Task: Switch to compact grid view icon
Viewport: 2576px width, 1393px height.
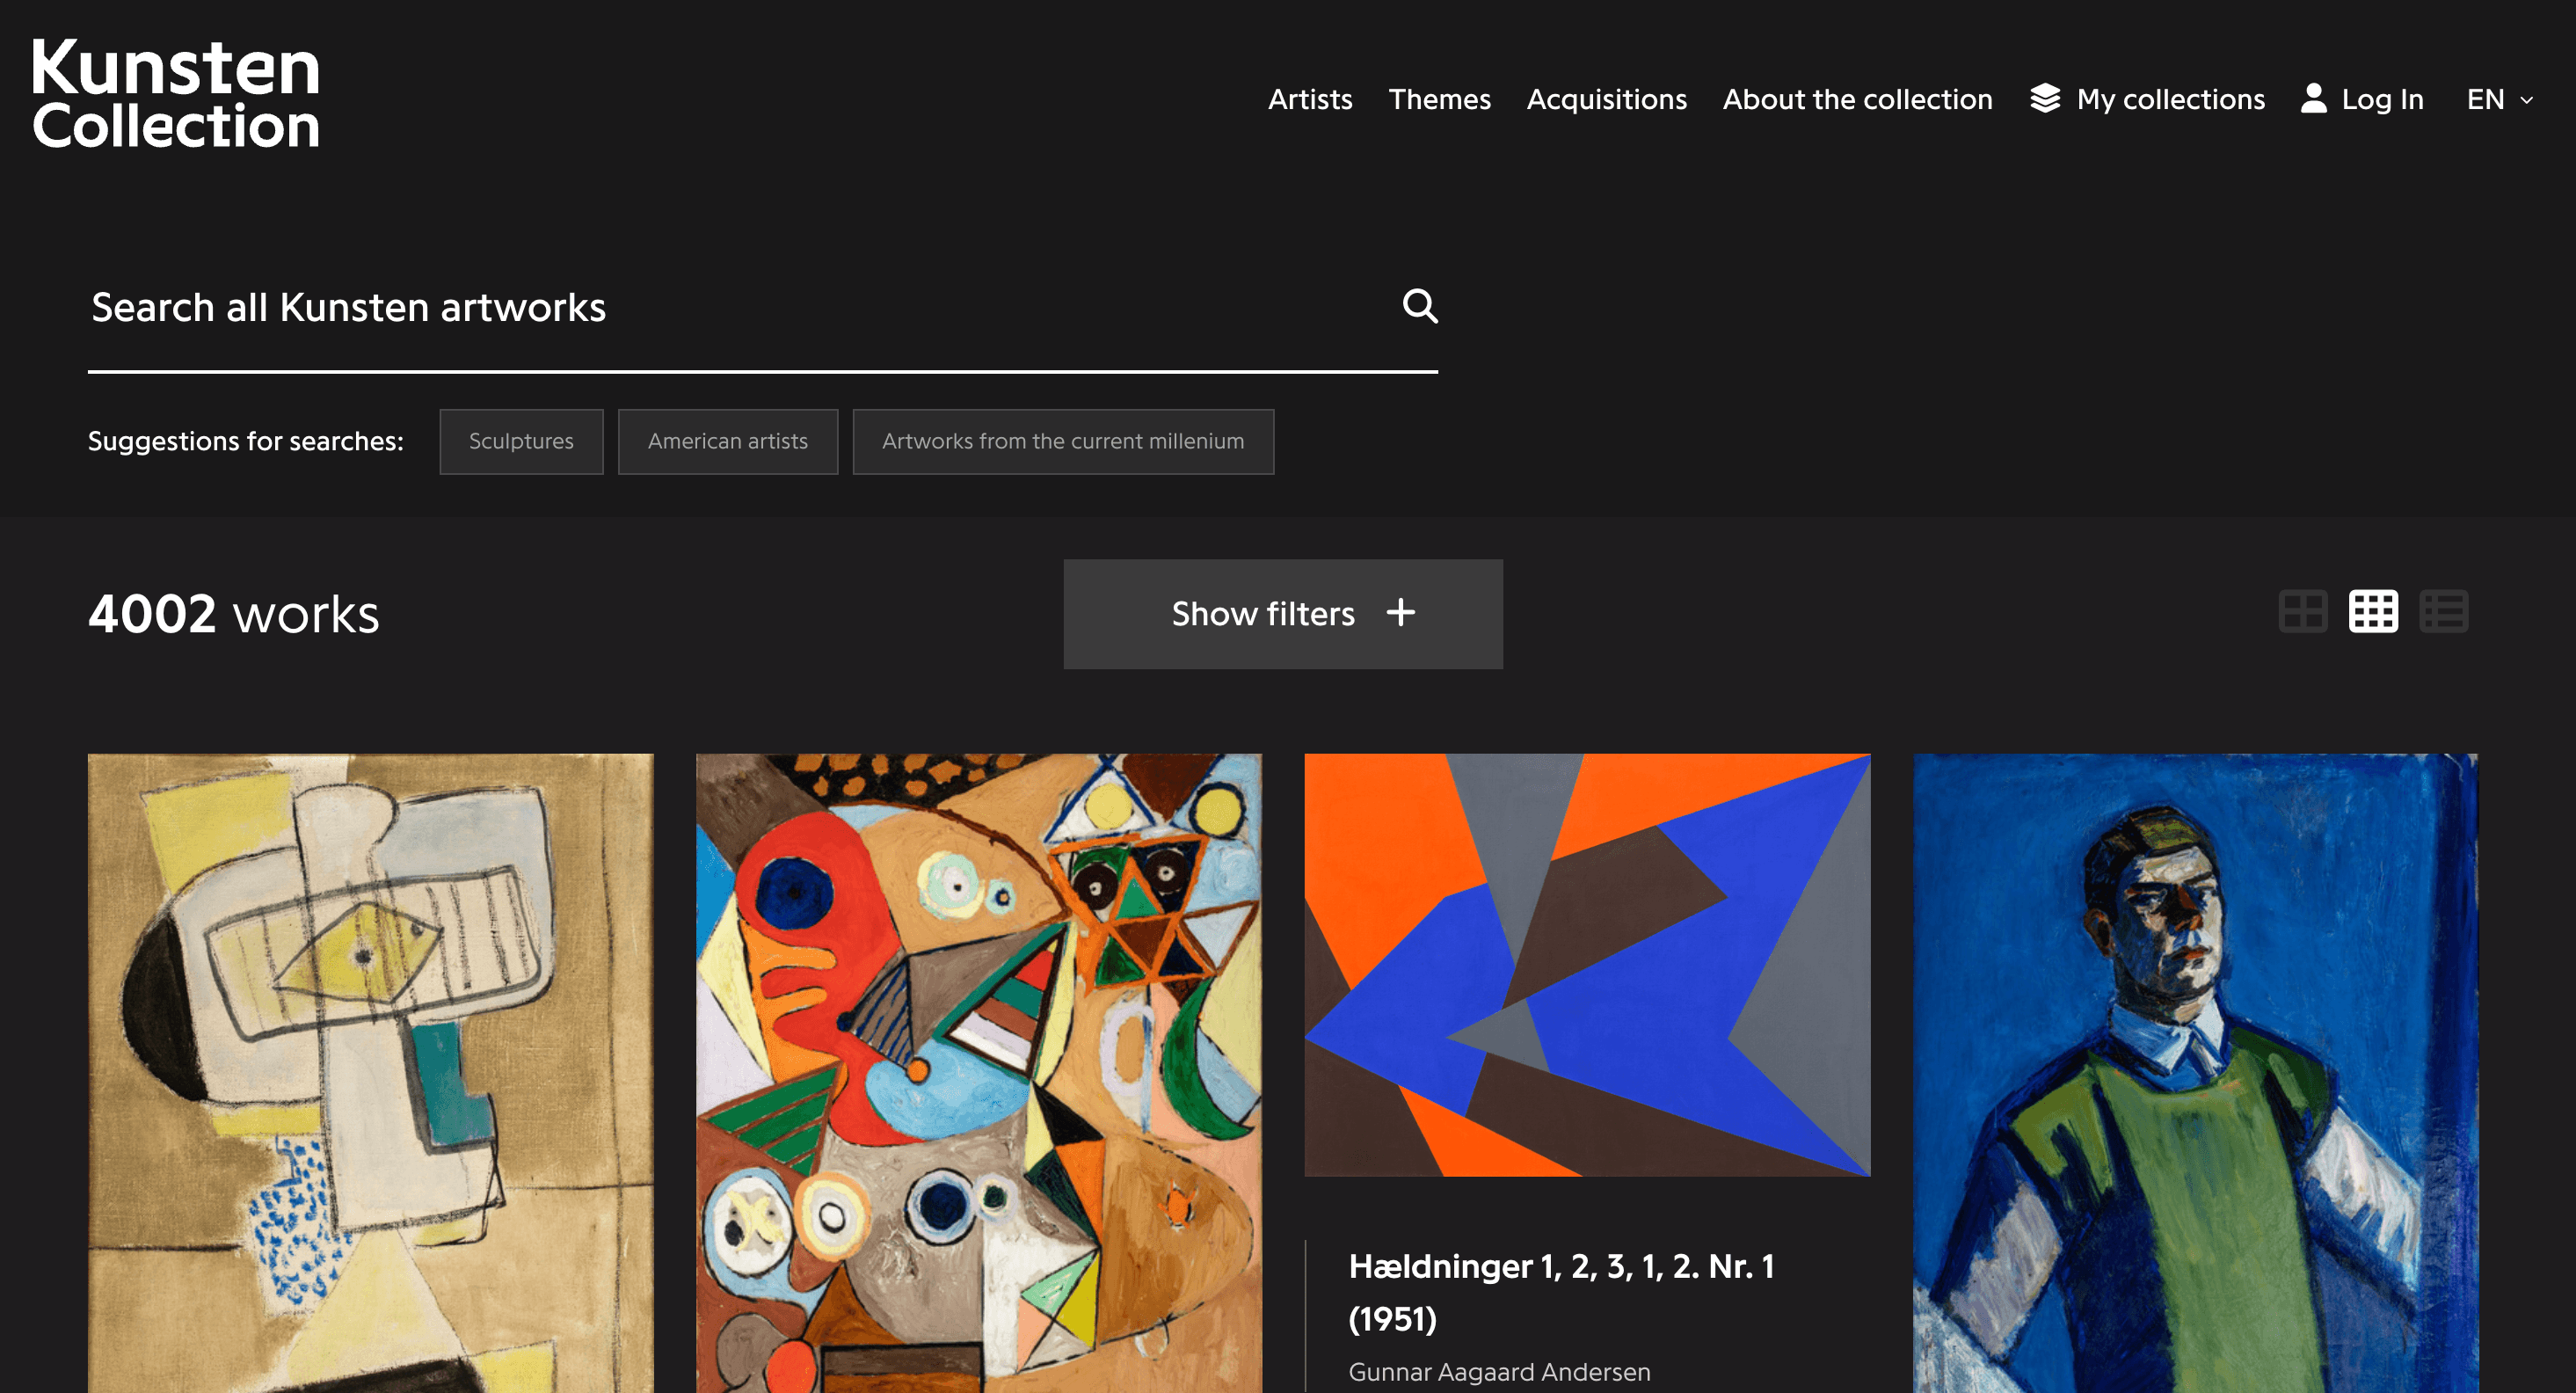Action: pos(2373,612)
